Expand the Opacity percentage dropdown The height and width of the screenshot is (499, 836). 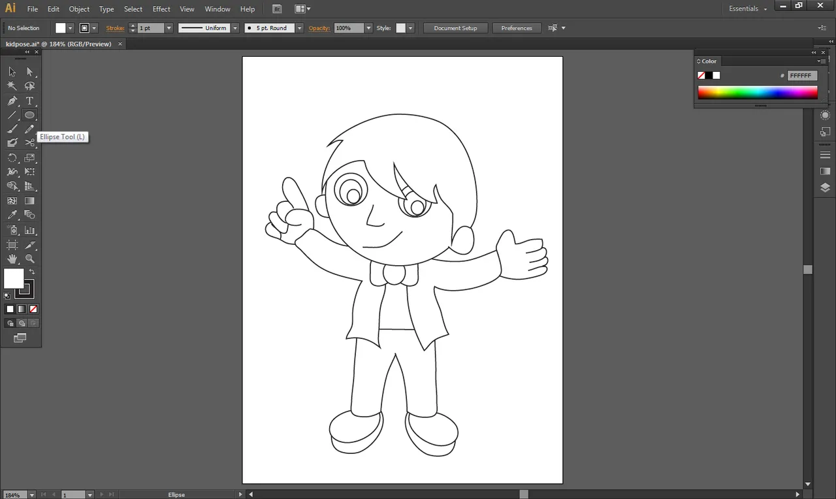coord(368,28)
